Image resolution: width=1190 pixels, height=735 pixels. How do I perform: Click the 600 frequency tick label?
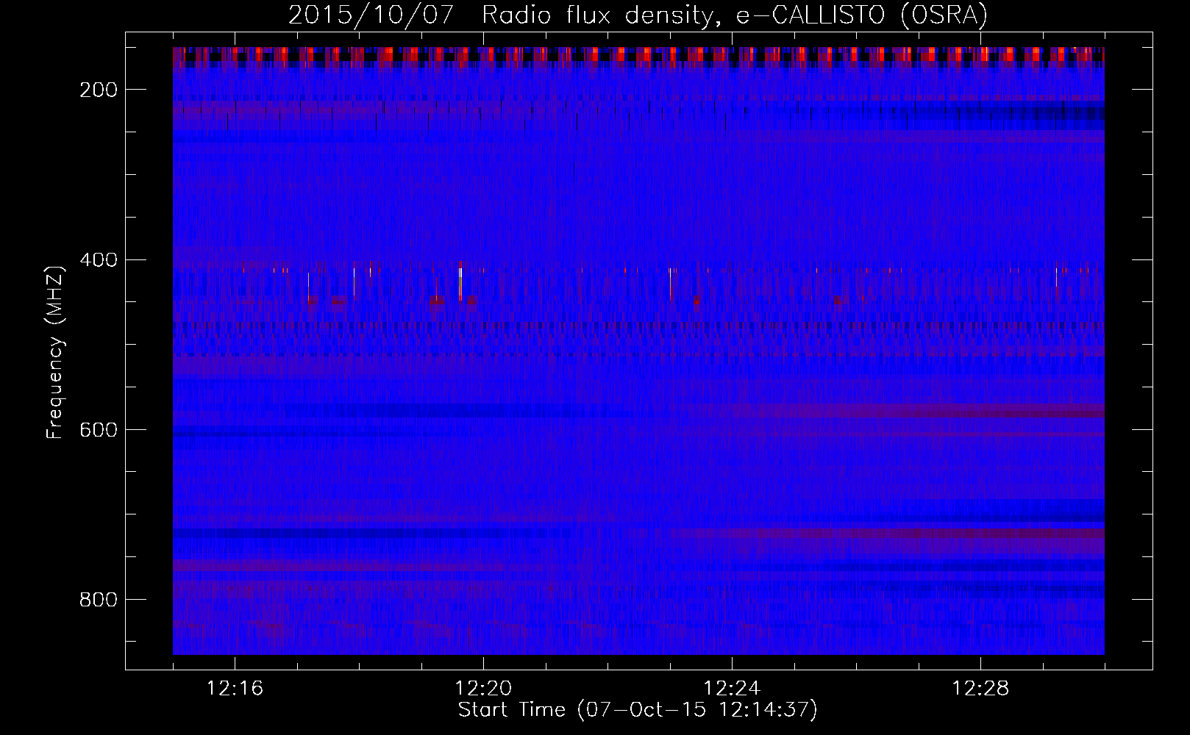pyautogui.click(x=97, y=430)
